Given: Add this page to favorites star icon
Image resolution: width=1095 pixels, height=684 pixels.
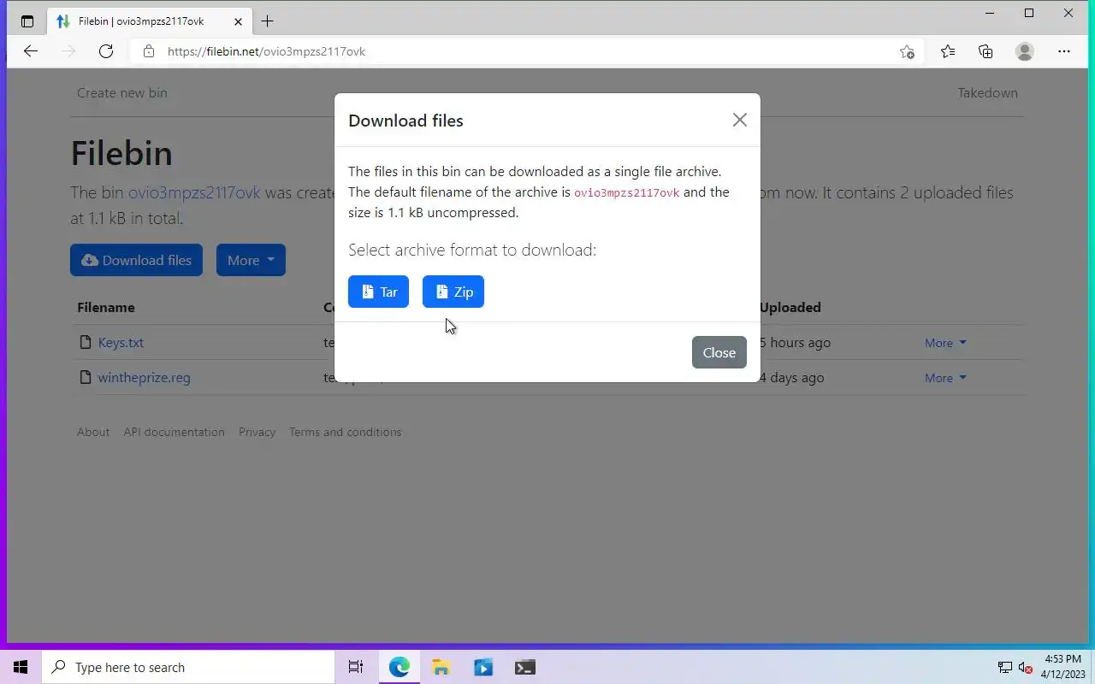Looking at the screenshot, I should pyautogui.click(x=907, y=51).
